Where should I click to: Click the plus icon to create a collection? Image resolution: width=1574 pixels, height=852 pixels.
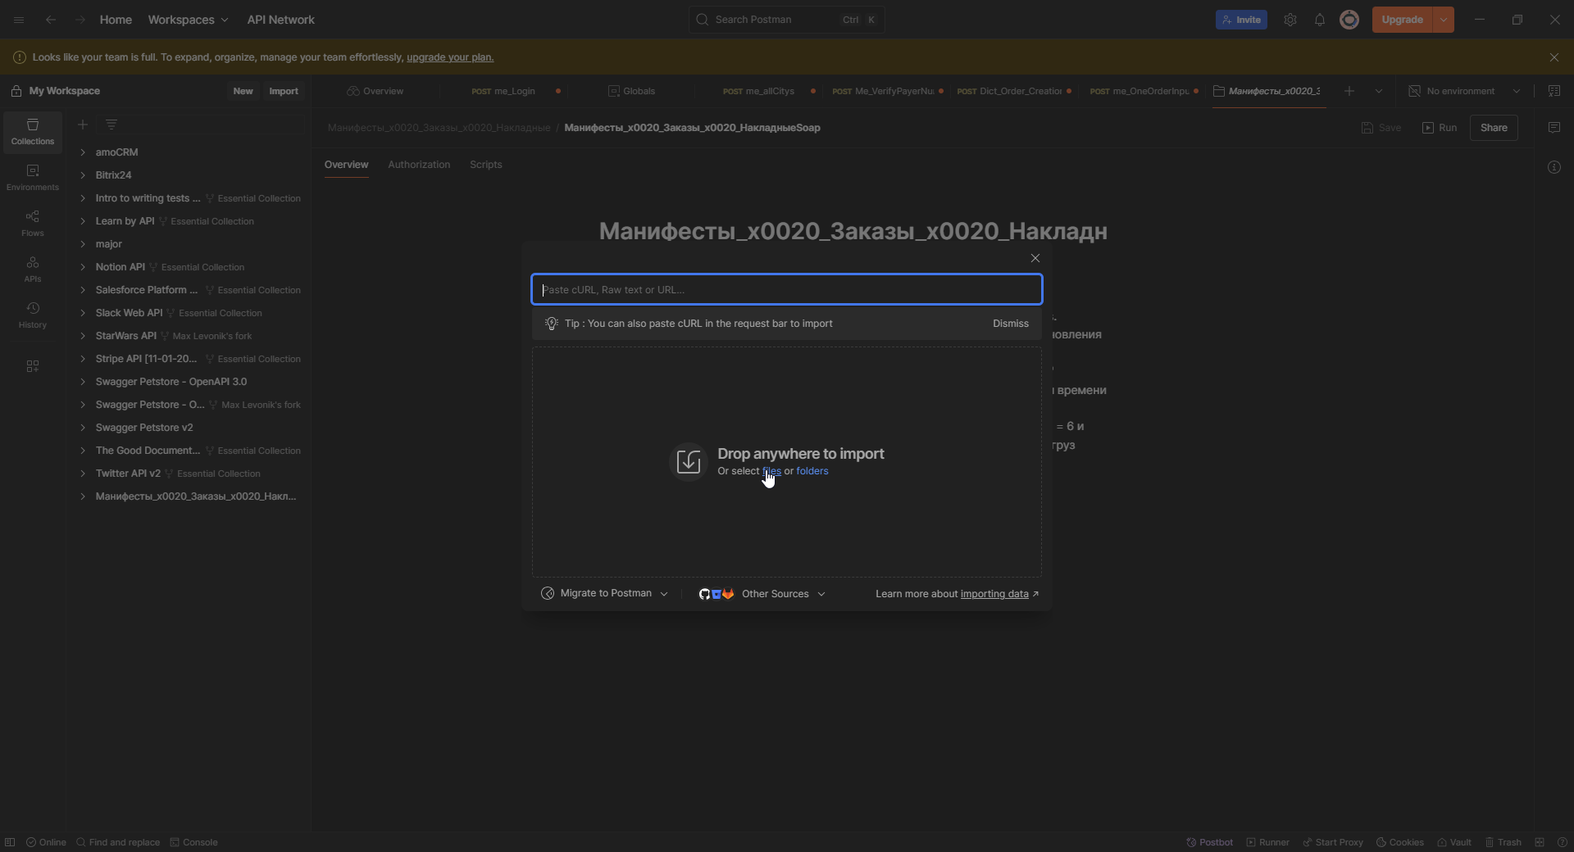coord(83,125)
